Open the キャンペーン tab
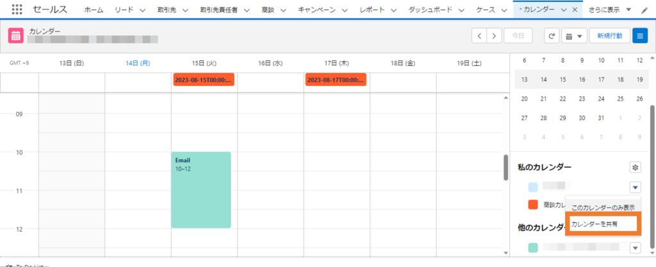The width and height of the screenshot is (656, 267). pos(316,10)
